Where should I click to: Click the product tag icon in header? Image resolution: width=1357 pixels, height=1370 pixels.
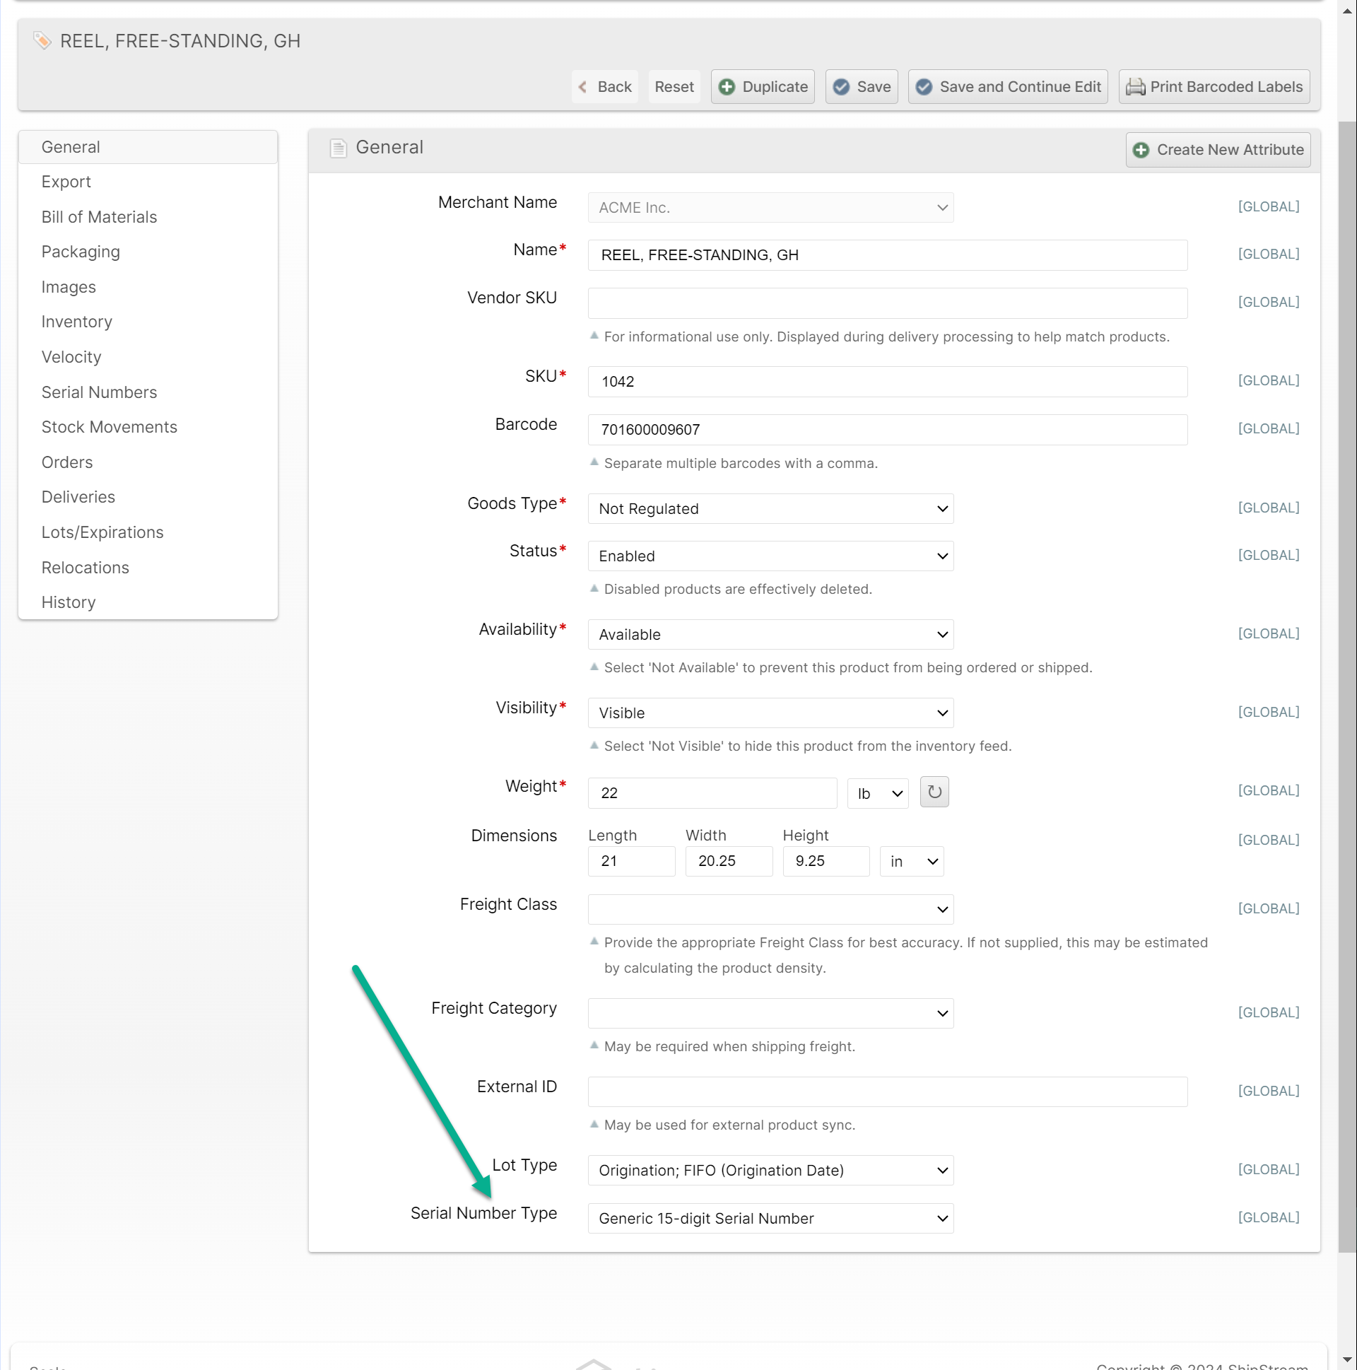[x=42, y=40]
